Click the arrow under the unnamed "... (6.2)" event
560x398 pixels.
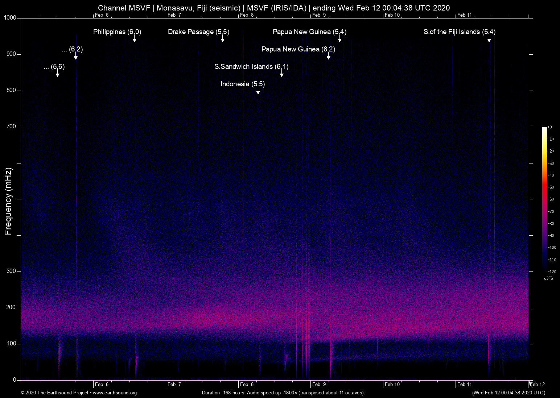[x=75, y=56]
